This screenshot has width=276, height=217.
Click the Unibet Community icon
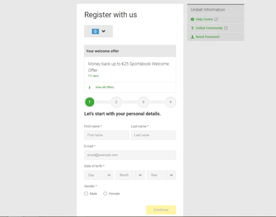click(x=192, y=28)
